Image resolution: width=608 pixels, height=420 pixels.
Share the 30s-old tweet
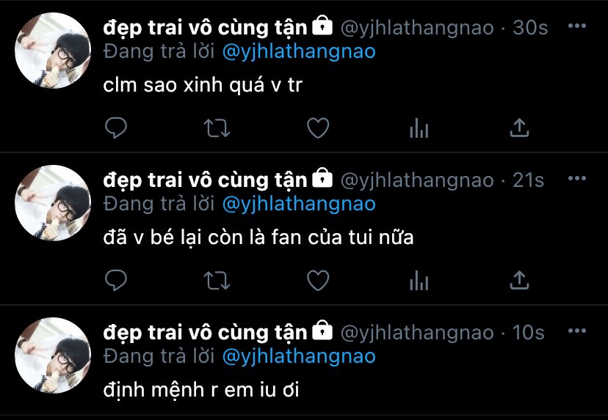[519, 128]
